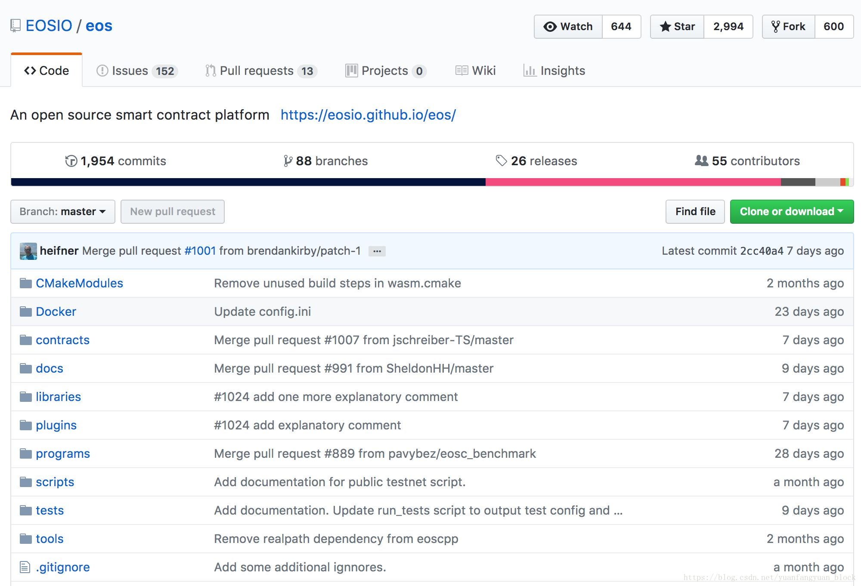The width and height of the screenshot is (861, 586).
Task: Star the eos repository
Action: (678, 27)
